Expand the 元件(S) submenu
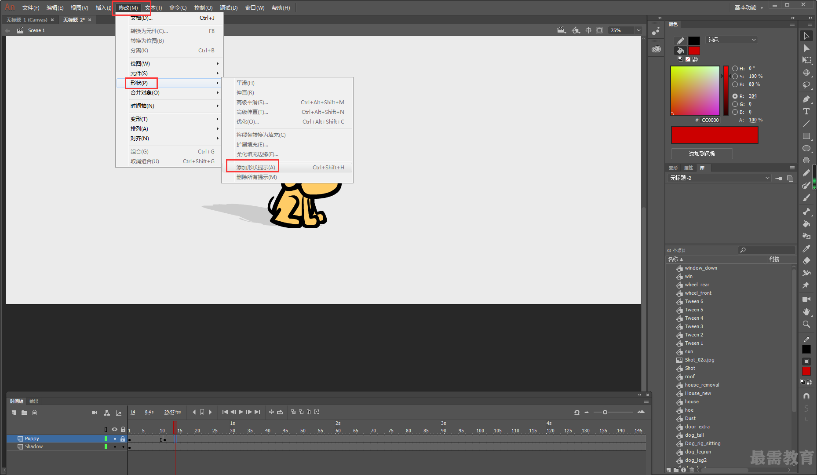Image resolution: width=817 pixels, height=475 pixels. pos(170,73)
